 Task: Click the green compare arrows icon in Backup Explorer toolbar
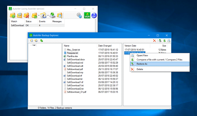pyautogui.click(x=165, y=41)
